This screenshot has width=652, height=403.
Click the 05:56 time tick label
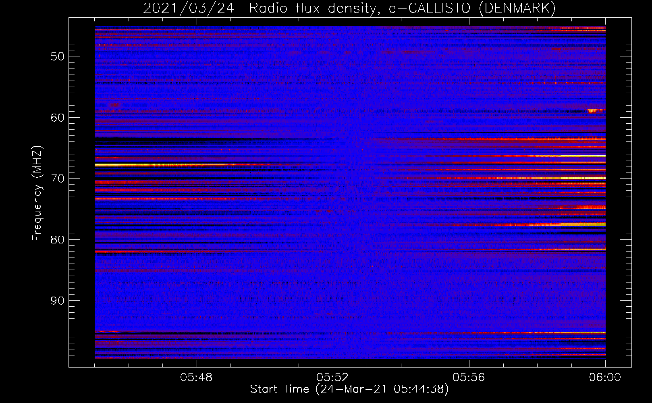[x=469, y=378]
